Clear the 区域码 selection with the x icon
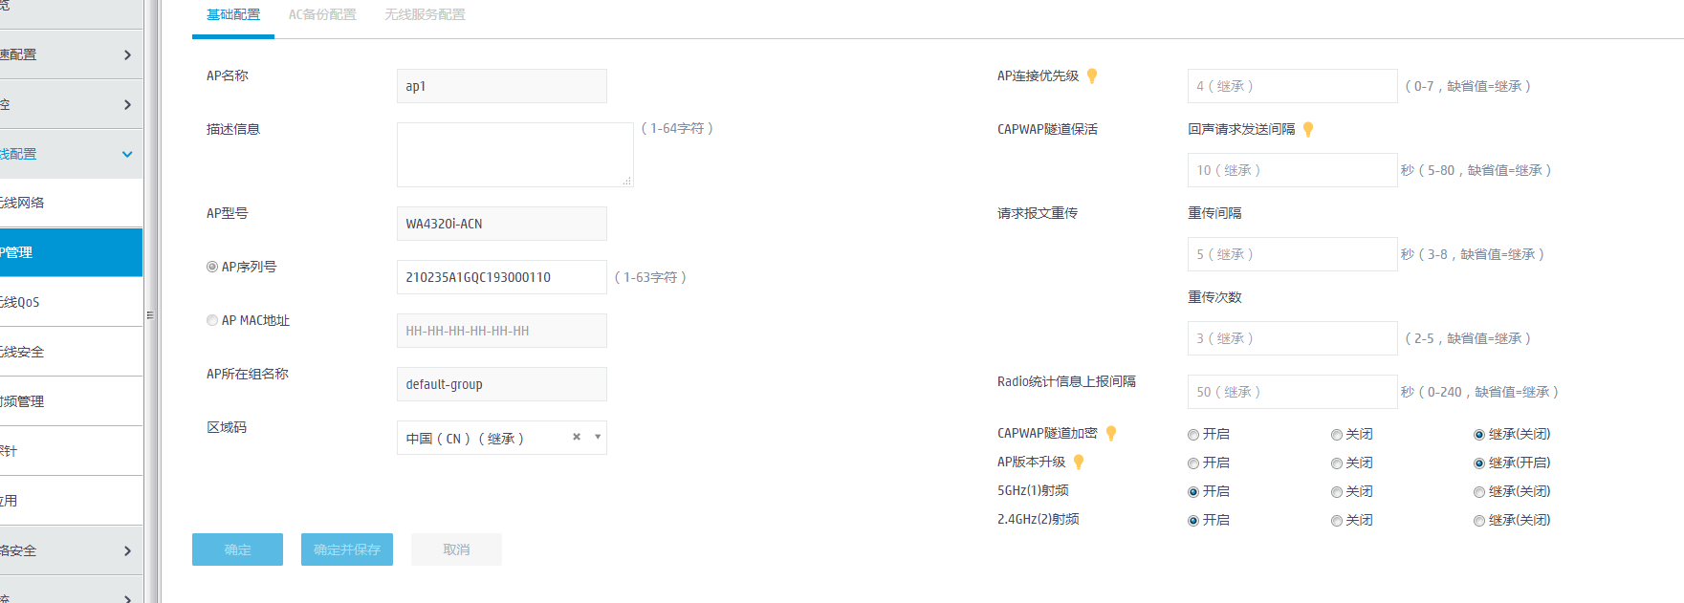 [x=577, y=438]
